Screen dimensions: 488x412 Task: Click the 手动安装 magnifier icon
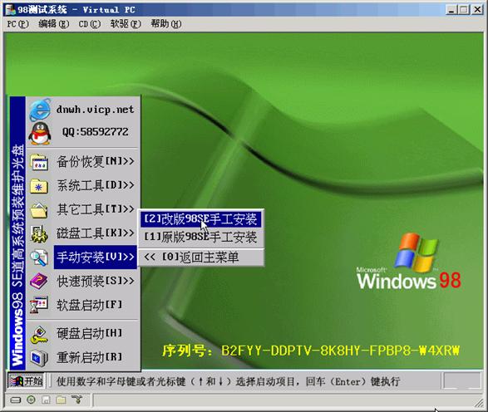point(39,257)
